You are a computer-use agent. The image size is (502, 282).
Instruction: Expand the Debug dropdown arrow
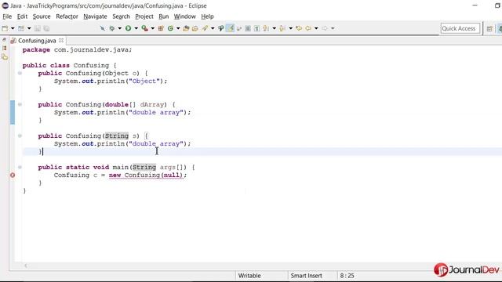[119, 28]
